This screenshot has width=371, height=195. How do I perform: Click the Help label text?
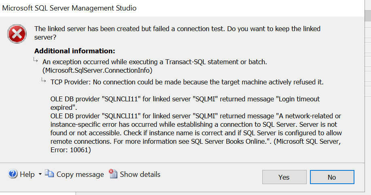[x=27, y=174]
